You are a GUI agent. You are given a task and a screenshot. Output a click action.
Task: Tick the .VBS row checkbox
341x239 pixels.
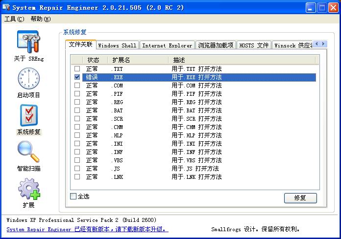77,160
